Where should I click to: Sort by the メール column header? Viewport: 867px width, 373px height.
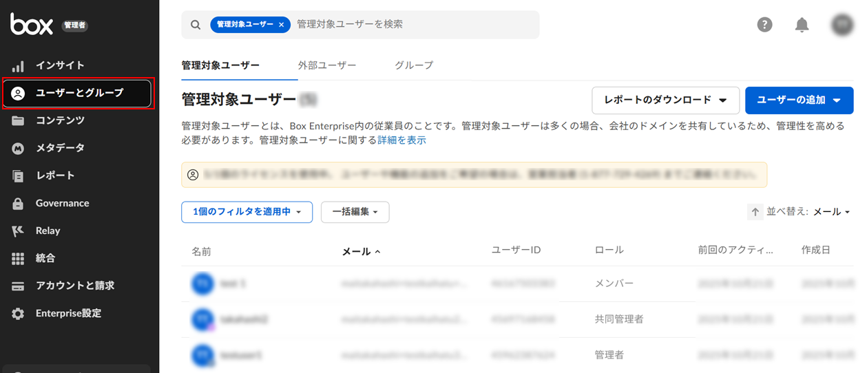point(357,252)
